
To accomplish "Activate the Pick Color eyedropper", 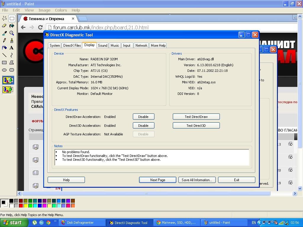I will point(4,33).
